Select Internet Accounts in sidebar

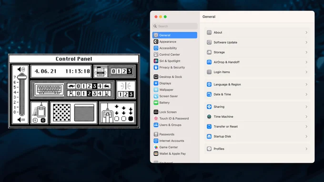tap(175, 141)
